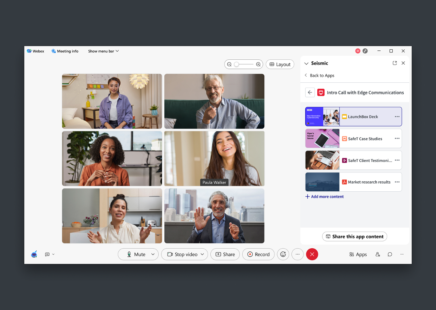The image size is (436, 310).
Task: Open more panel options at bottom right
Action: tap(402, 254)
